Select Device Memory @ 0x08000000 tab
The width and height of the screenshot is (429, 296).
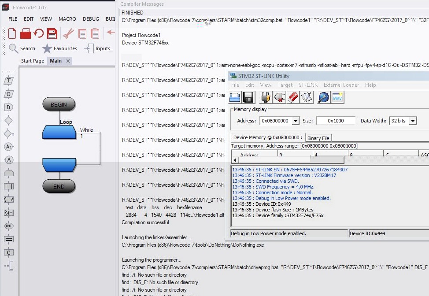point(268,137)
